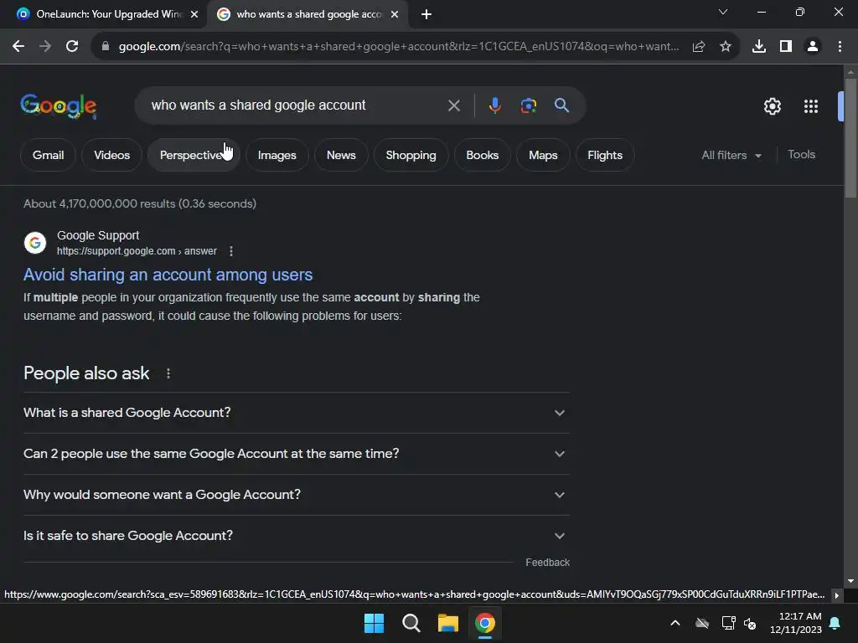
Task: Close the OneLaunch tab
Action: [194, 14]
